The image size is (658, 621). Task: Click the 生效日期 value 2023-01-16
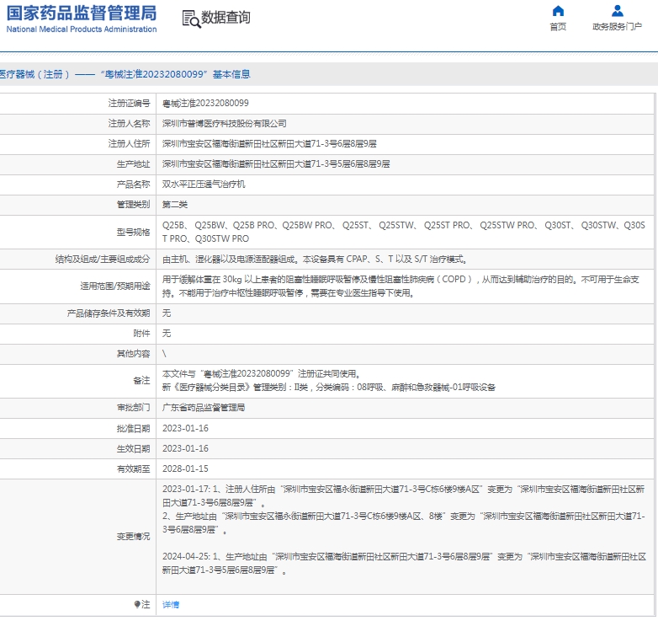coord(185,448)
